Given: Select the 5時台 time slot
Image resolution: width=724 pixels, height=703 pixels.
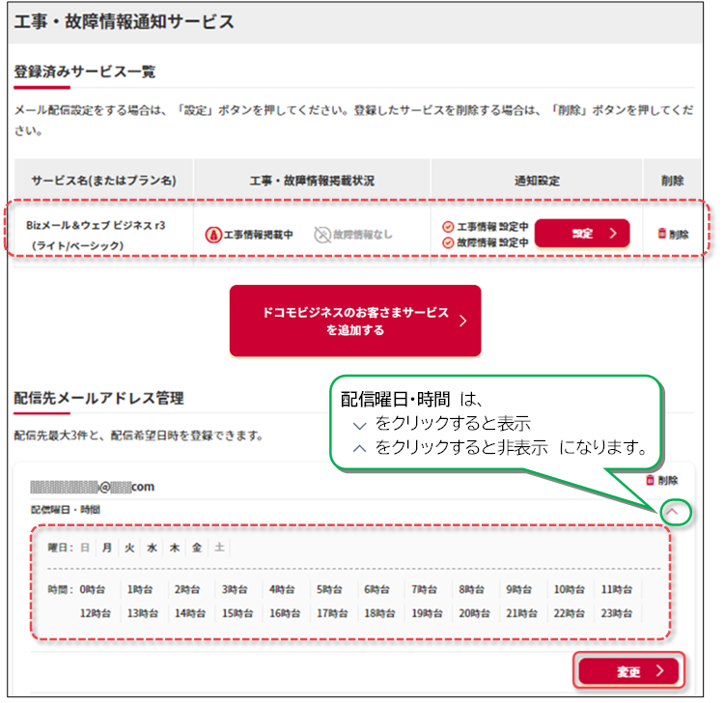Looking at the screenshot, I should [x=329, y=589].
